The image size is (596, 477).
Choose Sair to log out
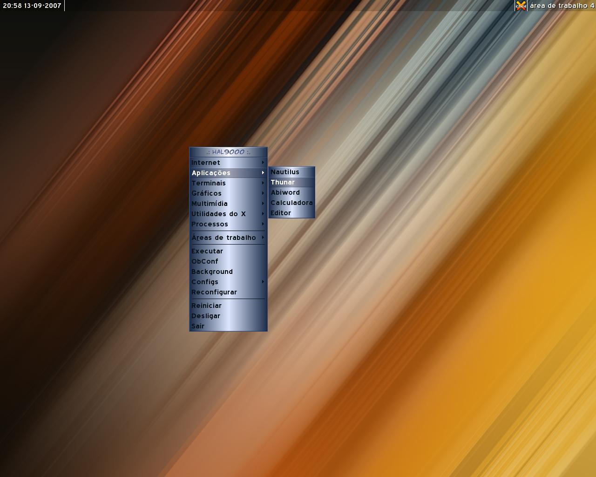[x=228, y=326]
